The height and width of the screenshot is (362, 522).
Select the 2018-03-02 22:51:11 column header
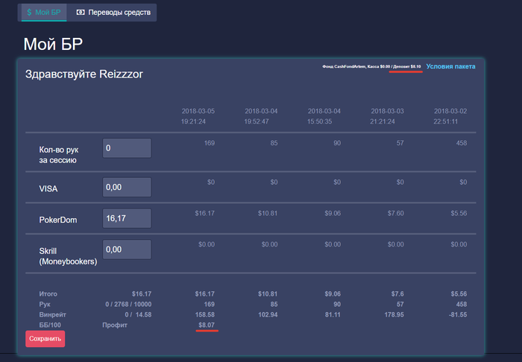[x=450, y=116]
